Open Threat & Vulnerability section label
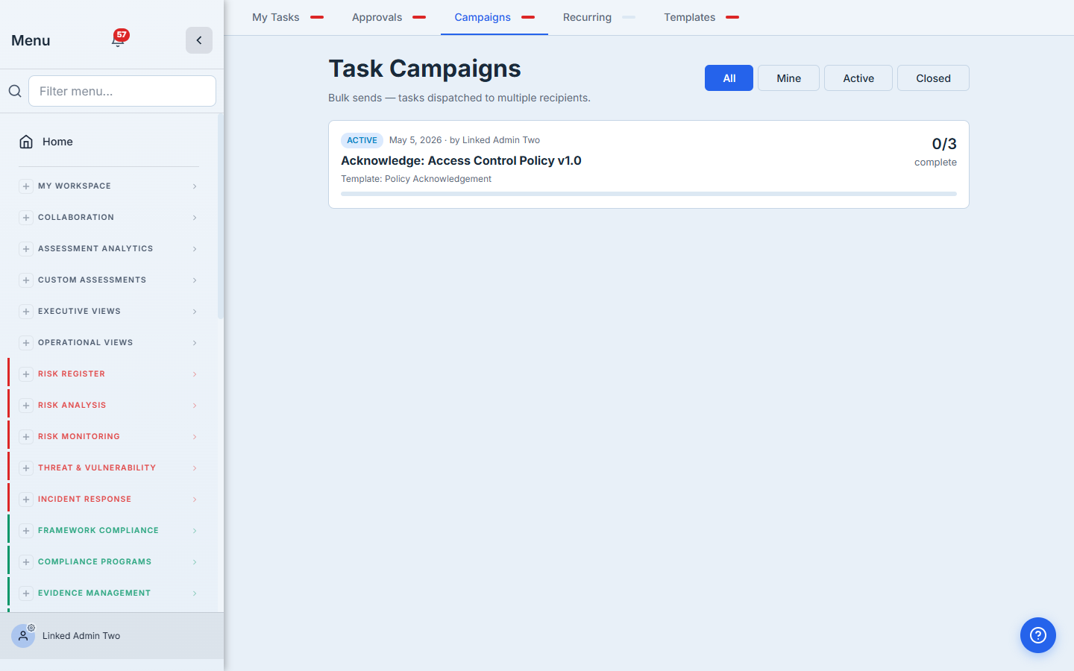Image resolution: width=1074 pixels, height=671 pixels. pyautogui.click(x=97, y=468)
